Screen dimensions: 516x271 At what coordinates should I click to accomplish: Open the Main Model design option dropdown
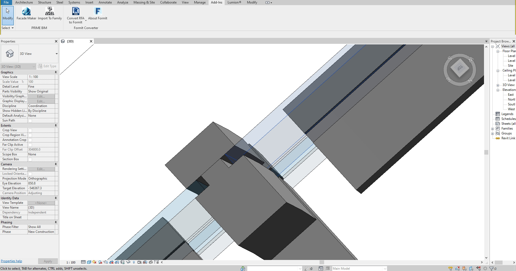pyautogui.click(x=385, y=268)
